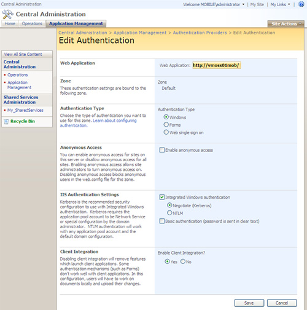Click the http://vmoss01mob/ web application selector

coord(216,65)
